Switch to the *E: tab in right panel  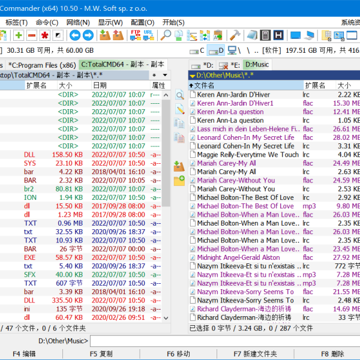[x=229, y=65]
